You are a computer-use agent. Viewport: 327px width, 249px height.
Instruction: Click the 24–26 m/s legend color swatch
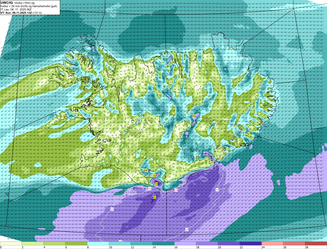tap(273, 243)
